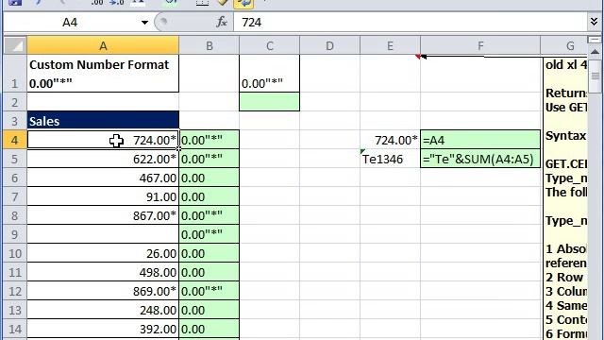Click the green error indicator on cell E5
The height and width of the screenshot is (340, 604).
click(x=362, y=151)
